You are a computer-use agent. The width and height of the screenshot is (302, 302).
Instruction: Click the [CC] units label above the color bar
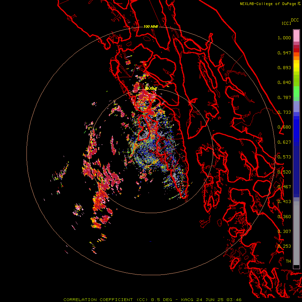pos(286,23)
